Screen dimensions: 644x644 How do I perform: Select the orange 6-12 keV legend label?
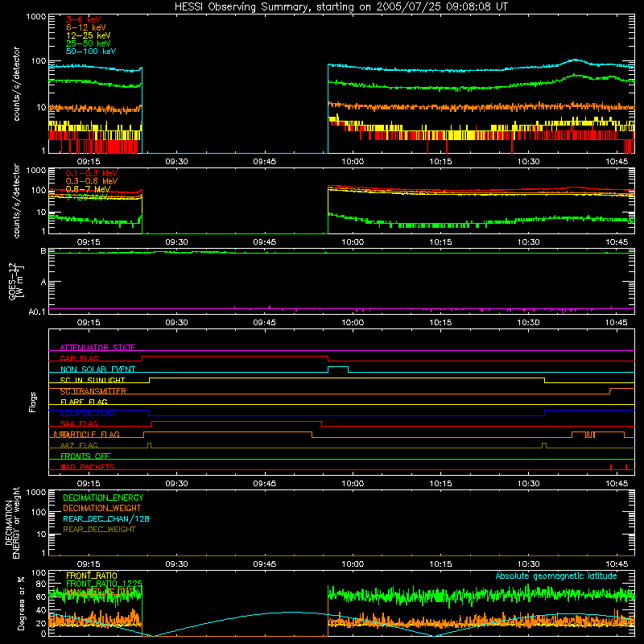[86, 27]
